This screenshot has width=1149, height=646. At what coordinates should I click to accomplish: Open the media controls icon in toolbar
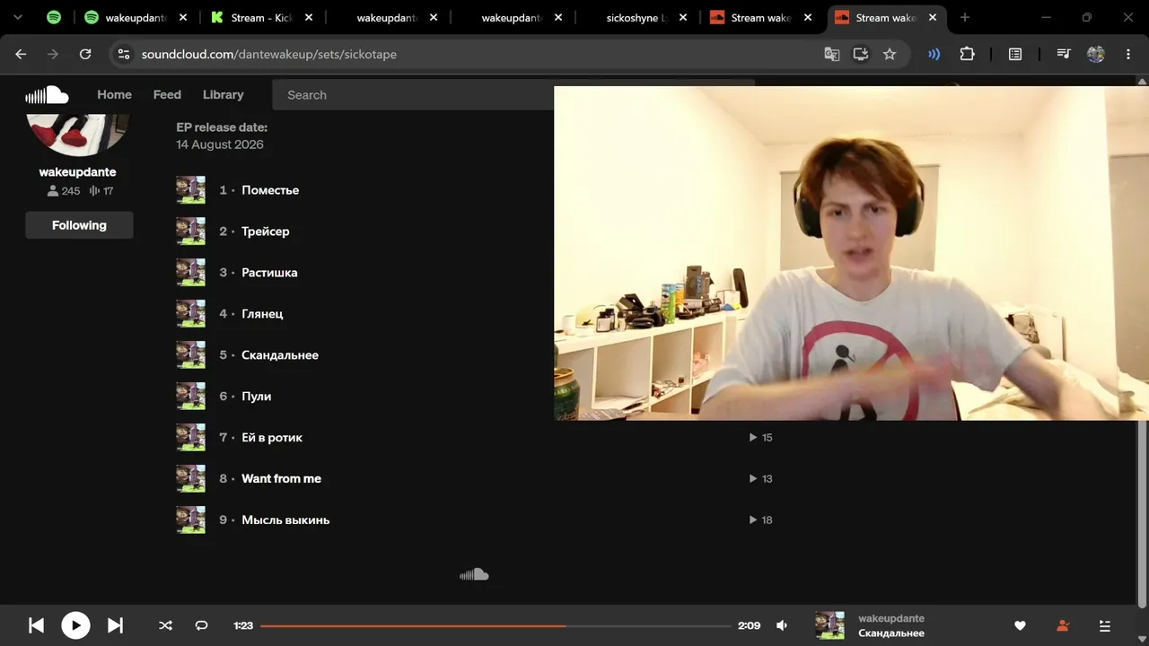[1064, 54]
